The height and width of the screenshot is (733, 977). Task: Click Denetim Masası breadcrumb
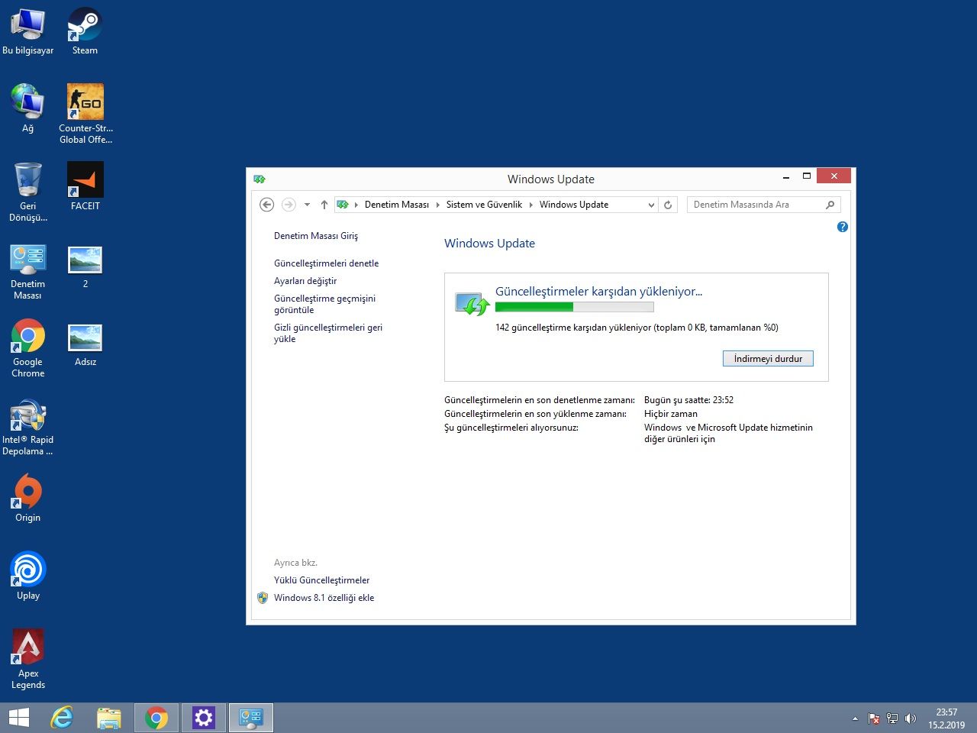coord(397,205)
